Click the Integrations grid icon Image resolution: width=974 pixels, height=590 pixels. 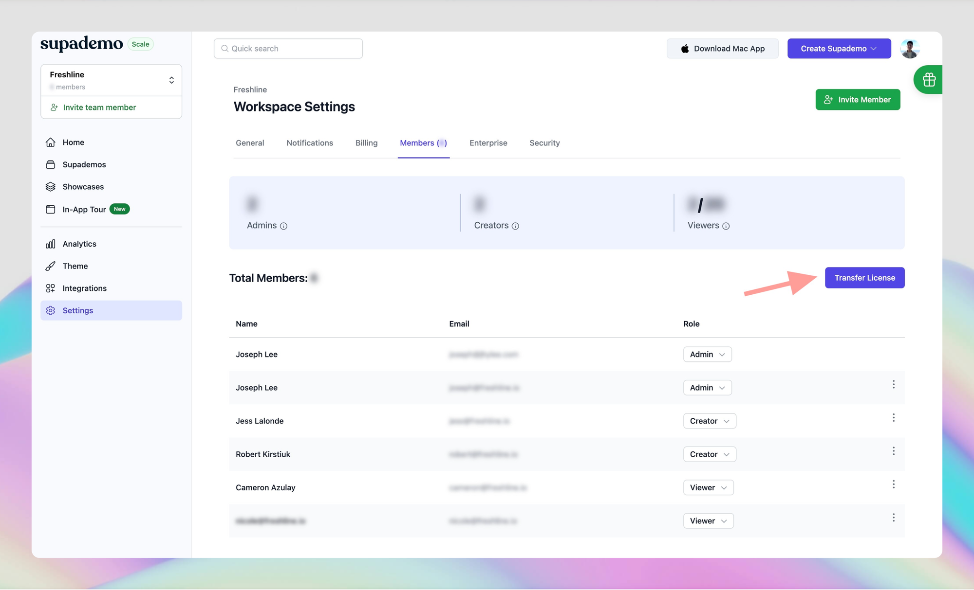(51, 288)
